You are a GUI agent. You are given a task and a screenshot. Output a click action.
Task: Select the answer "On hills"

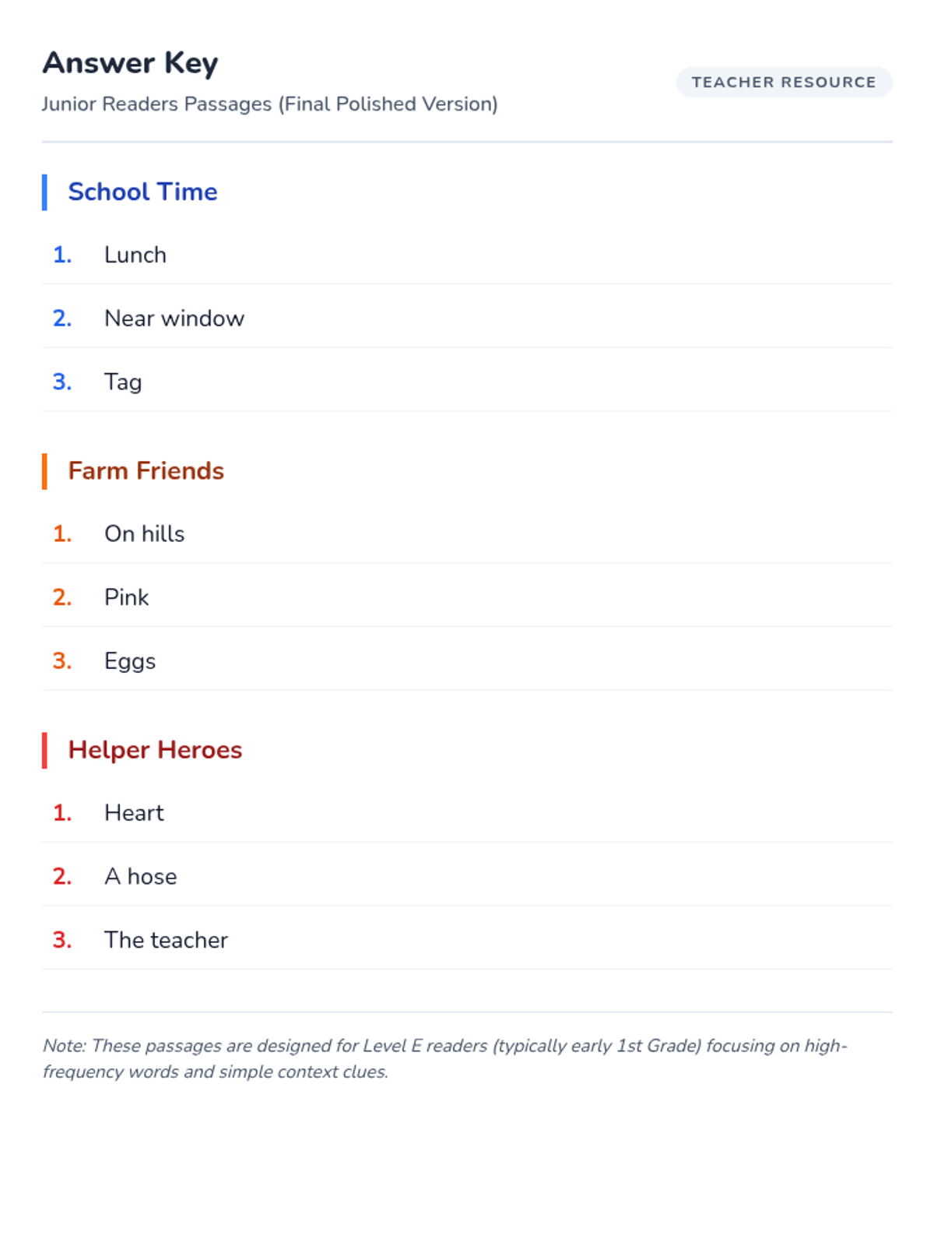tap(145, 534)
